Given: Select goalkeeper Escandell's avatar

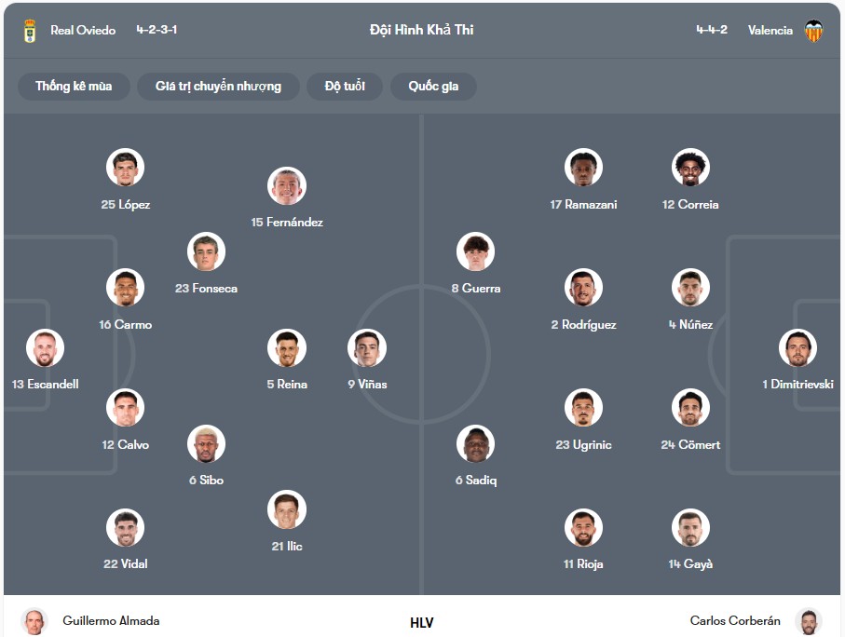Looking at the screenshot, I should pos(45,348).
